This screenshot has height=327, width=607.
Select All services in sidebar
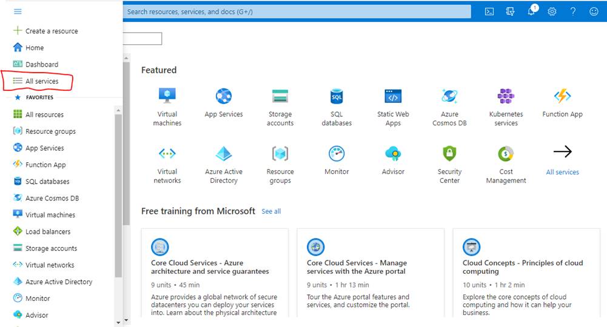36,81
